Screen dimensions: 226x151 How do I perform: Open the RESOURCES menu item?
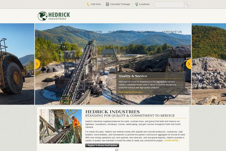pos(146,32)
